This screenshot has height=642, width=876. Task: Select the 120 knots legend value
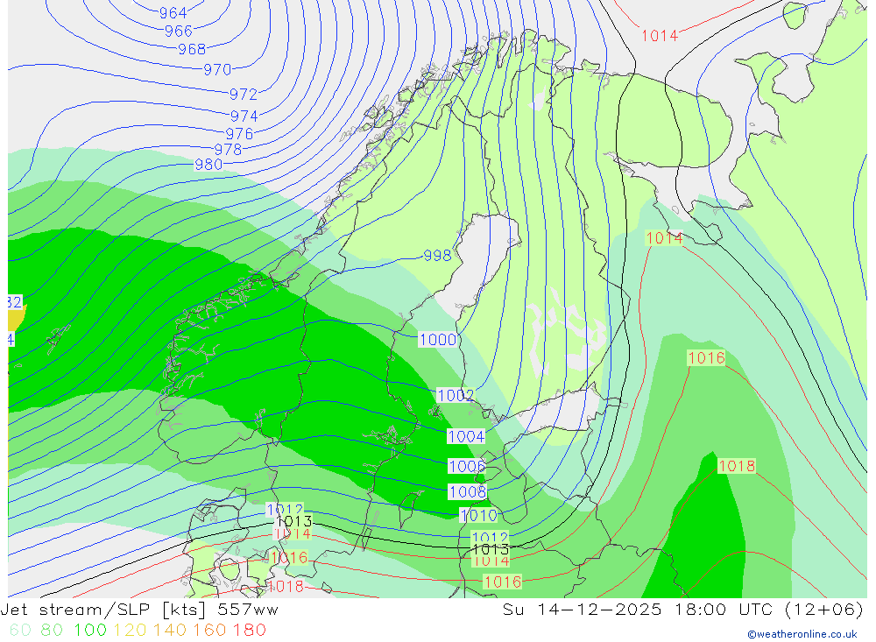pyautogui.click(x=130, y=630)
